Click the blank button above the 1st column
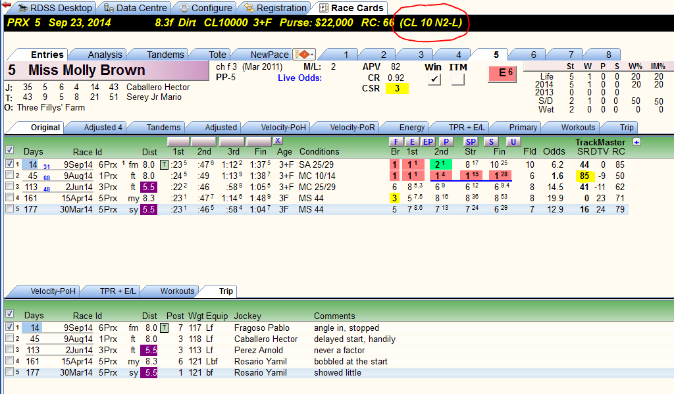674x394 pixels. coord(178,141)
